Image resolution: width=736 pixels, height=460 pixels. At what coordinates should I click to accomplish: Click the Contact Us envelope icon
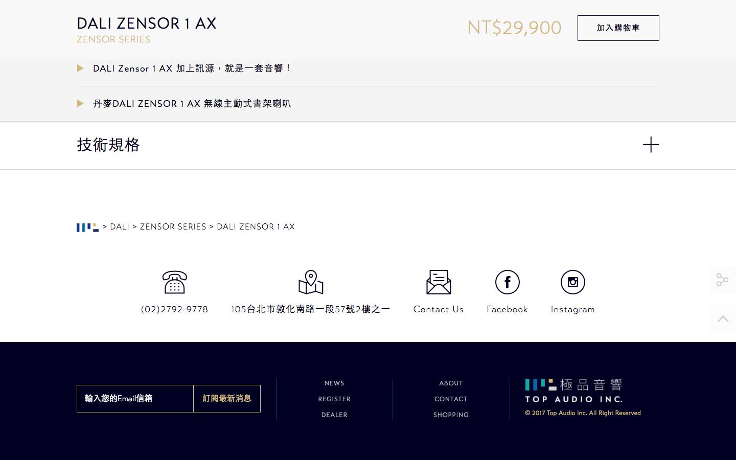tap(439, 282)
